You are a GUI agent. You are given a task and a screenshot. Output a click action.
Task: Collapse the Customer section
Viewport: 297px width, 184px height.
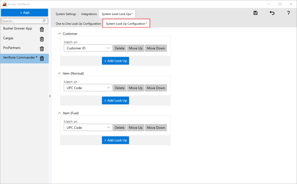60,34
